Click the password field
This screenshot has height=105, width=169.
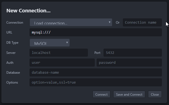pos(129,62)
